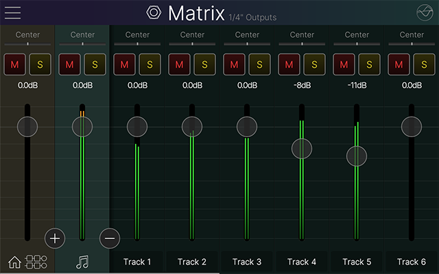The image size is (439, 274).
Task: Solo Track 6
Action: 425,64
